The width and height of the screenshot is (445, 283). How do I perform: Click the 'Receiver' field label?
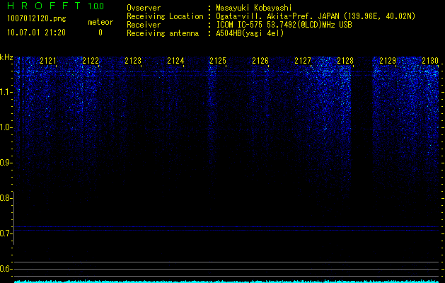[x=144, y=25]
